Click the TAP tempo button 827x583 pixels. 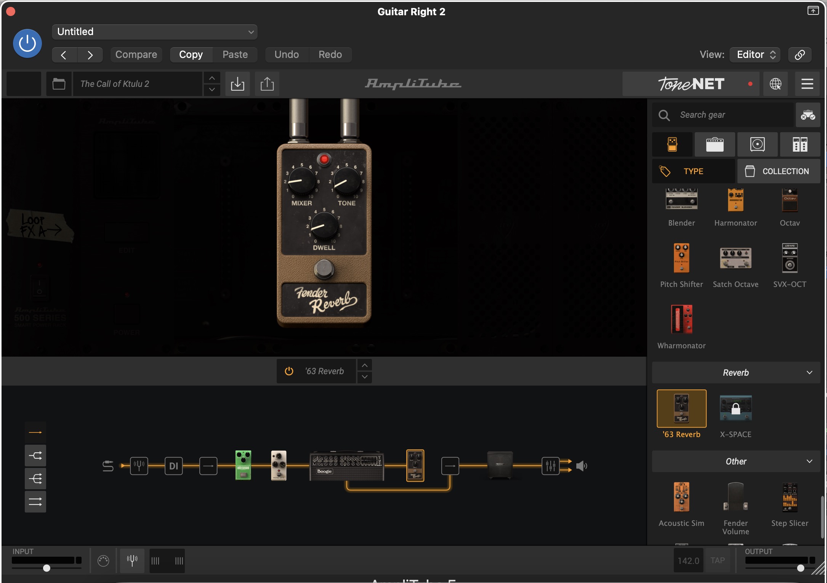click(717, 561)
